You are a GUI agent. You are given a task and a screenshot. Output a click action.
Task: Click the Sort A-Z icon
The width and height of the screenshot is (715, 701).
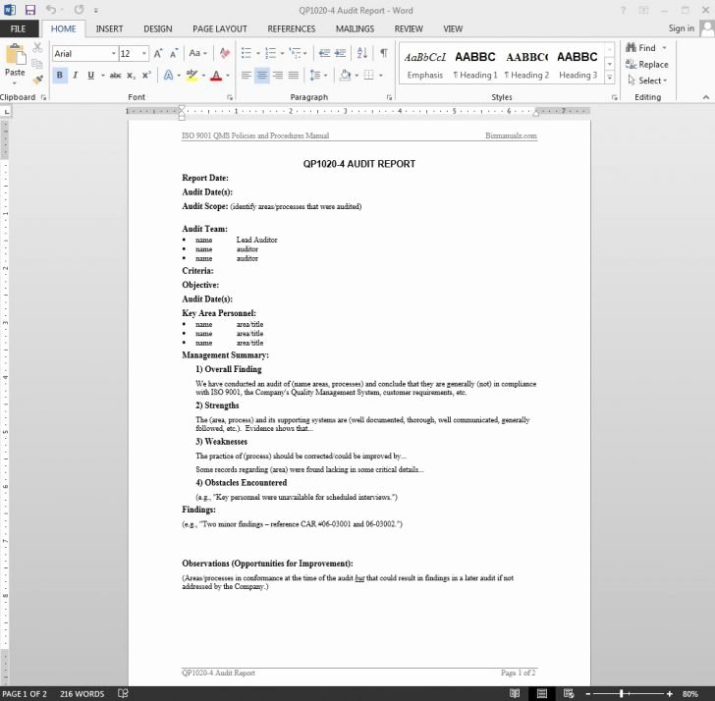tap(362, 53)
